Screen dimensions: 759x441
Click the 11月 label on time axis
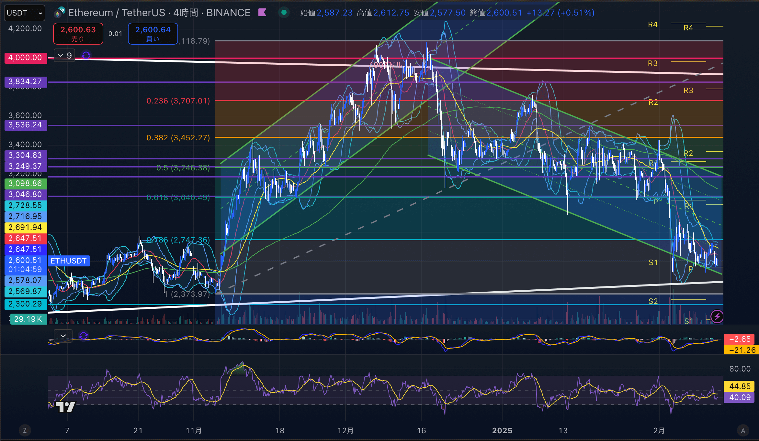point(194,431)
